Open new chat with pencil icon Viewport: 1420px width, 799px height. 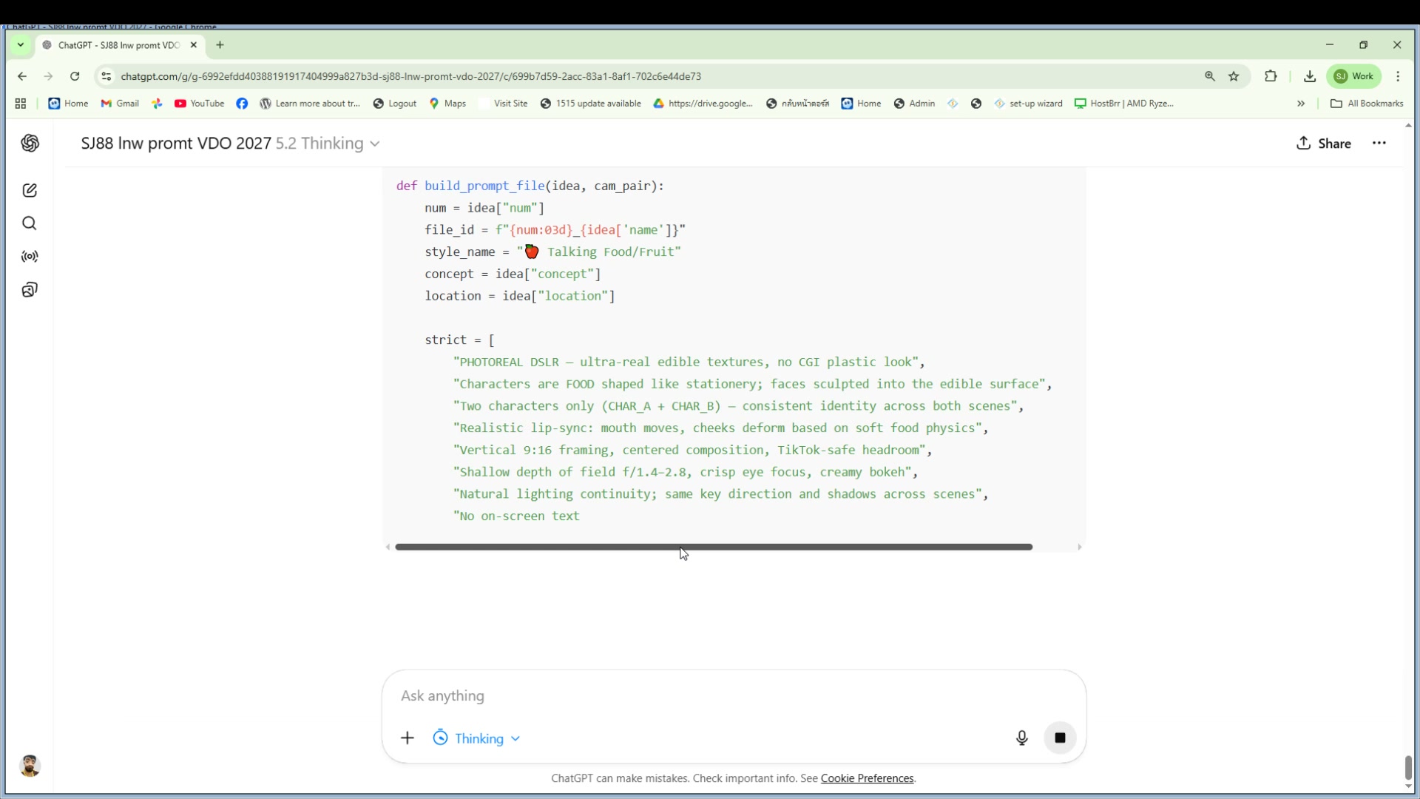pyautogui.click(x=30, y=190)
